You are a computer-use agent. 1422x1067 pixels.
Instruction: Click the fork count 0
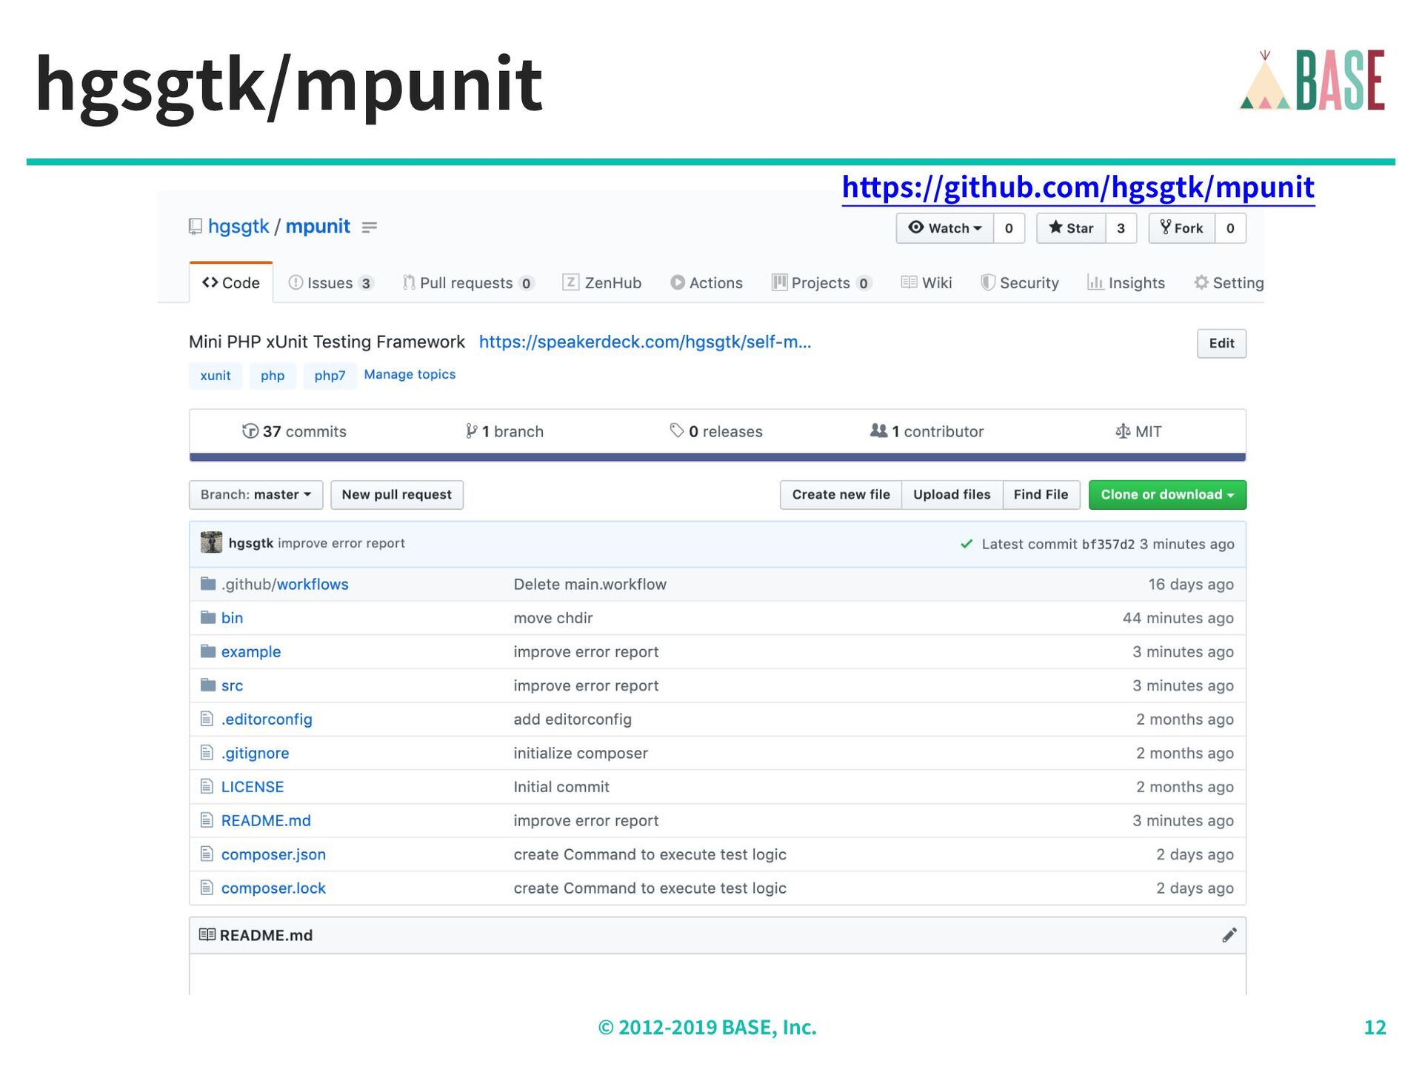click(1230, 228)
